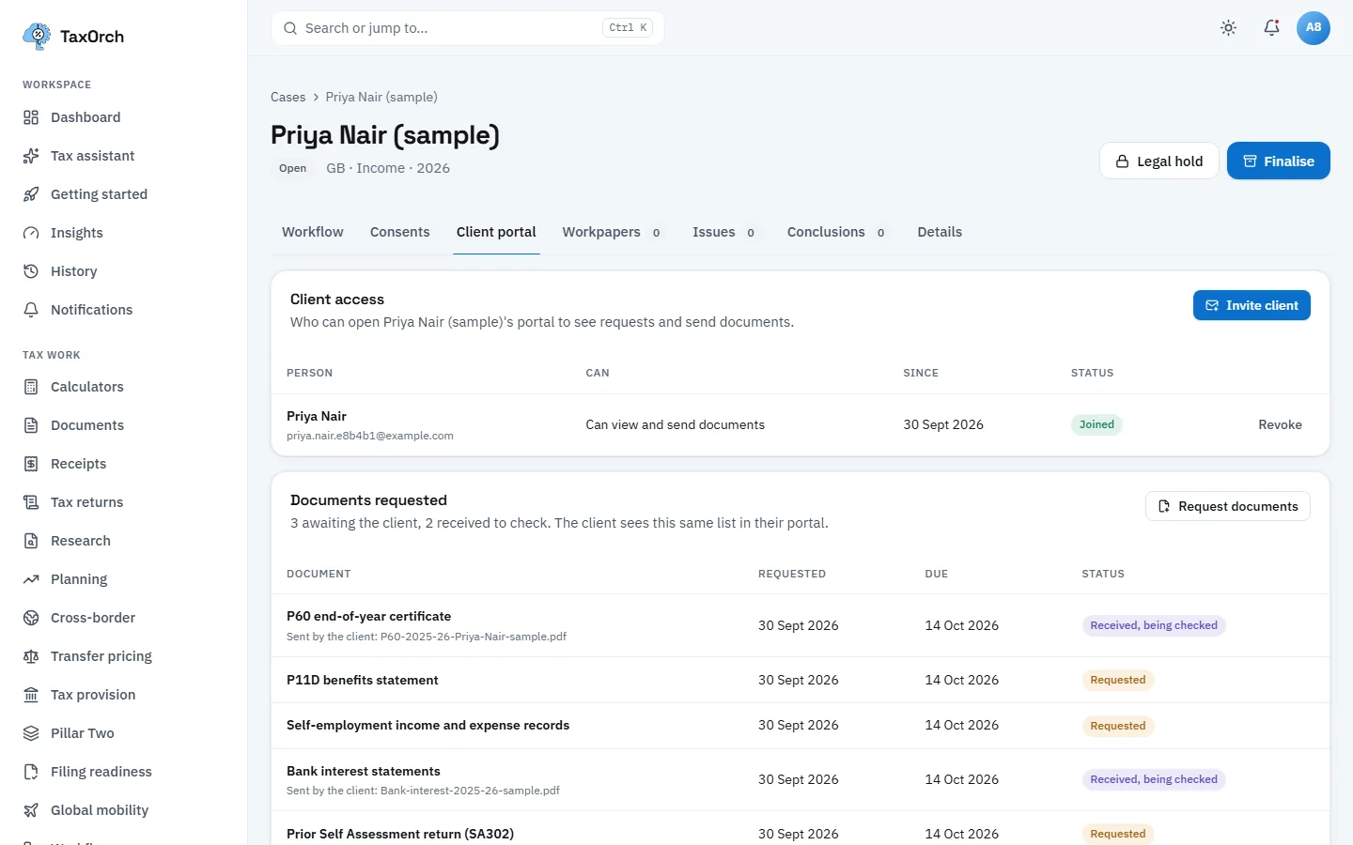Viewport: 1353px width, 845px height.
Task: Open Tax provision bank icon
Action: [x=31, y=695]
